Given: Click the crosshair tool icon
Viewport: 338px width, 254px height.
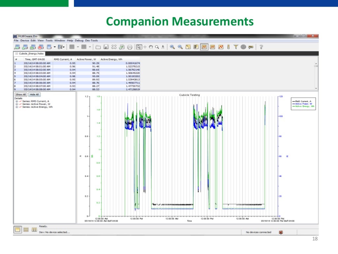Looking at the screenshot, I should [145, 47].
